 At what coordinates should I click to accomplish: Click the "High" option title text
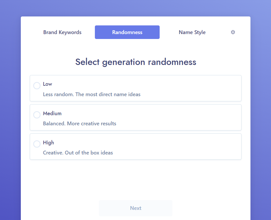click(x=49, y=143)
